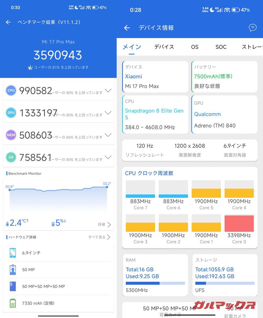Open the GPU Qualcomm Adreno 840 card

[x=224, y=114]
